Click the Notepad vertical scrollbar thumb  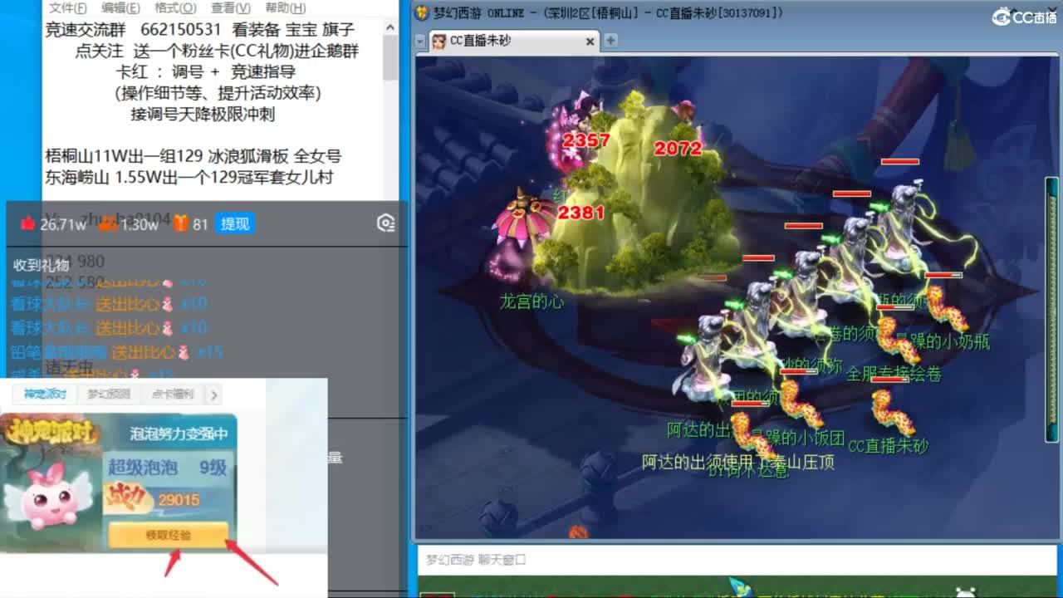390,58
